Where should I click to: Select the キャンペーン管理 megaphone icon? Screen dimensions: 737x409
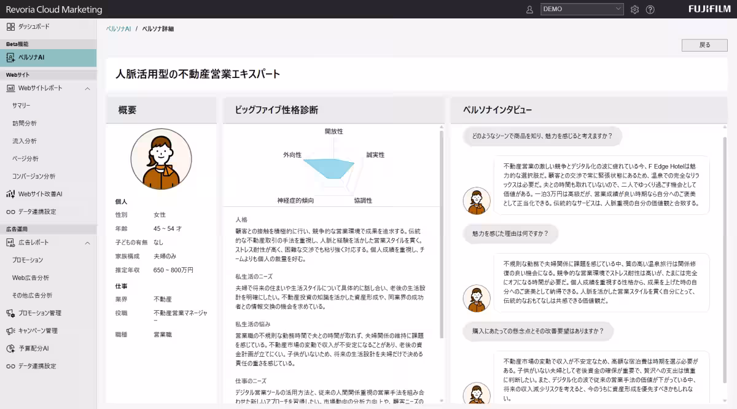pos(10,330)
